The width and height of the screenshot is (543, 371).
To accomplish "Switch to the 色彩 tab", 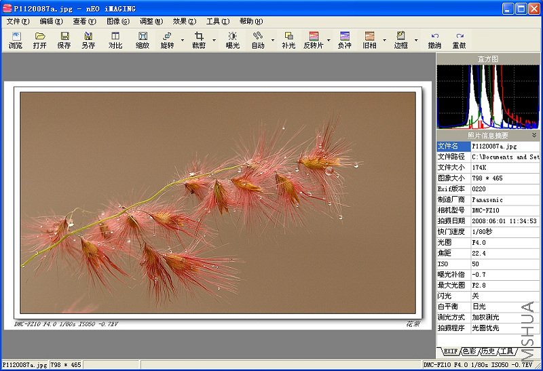I will click(469, 351).
